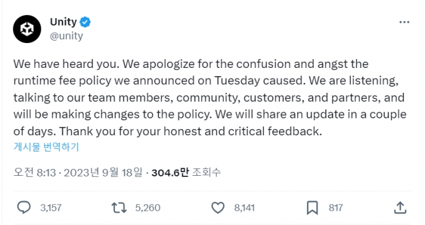Toggle the bookmark icon
This screenshot has height=225, width=425.
pyautogui.click(x=312, y=208)
